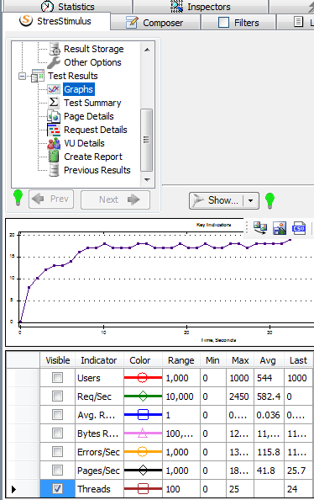Open Test Summary tree item
The width and height of the screenshot is (314, 500).
[92, 103]
